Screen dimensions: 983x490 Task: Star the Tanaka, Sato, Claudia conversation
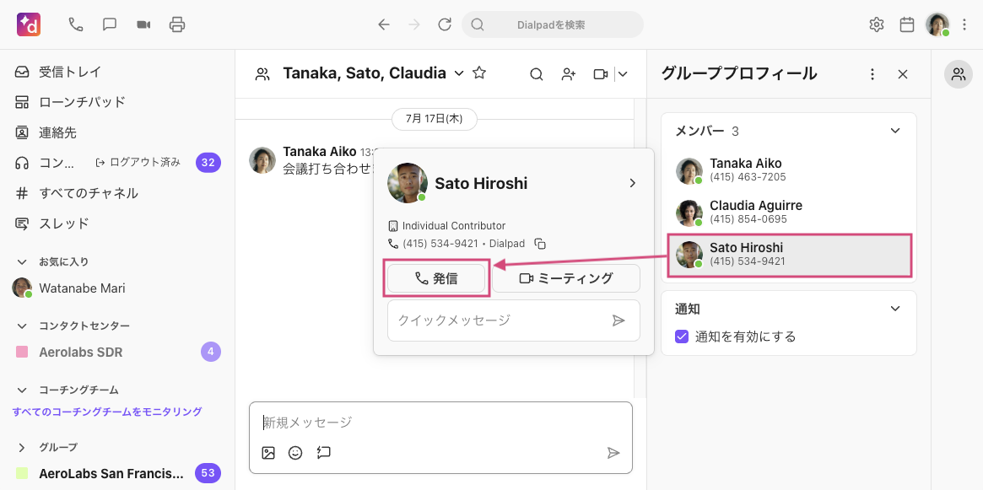[x=479, y=73]
